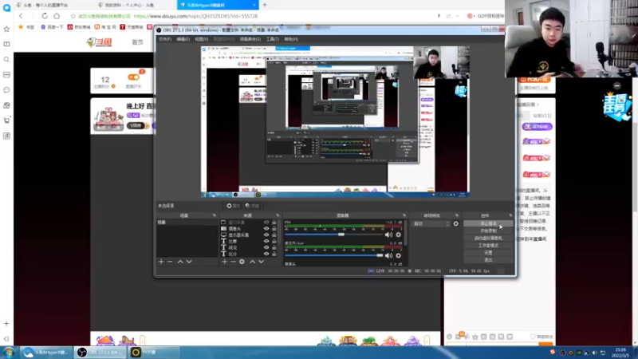Add a new scene with the plus icon
The height and width of the screenshot is (359, 638).
tap(161, 262)
